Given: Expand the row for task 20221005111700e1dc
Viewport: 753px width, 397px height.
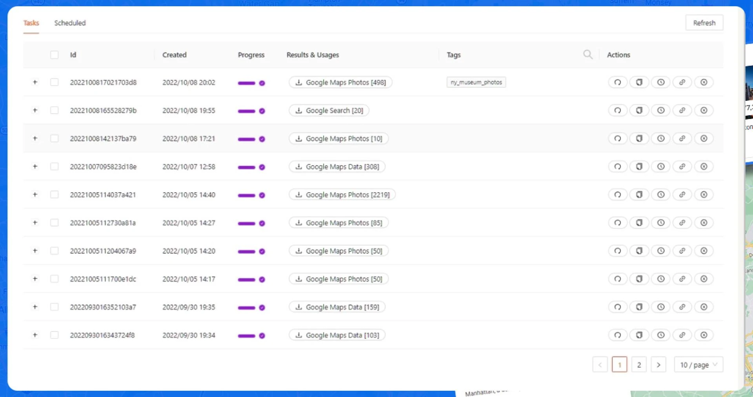Looking at the screenshot, I should point(35,279).
